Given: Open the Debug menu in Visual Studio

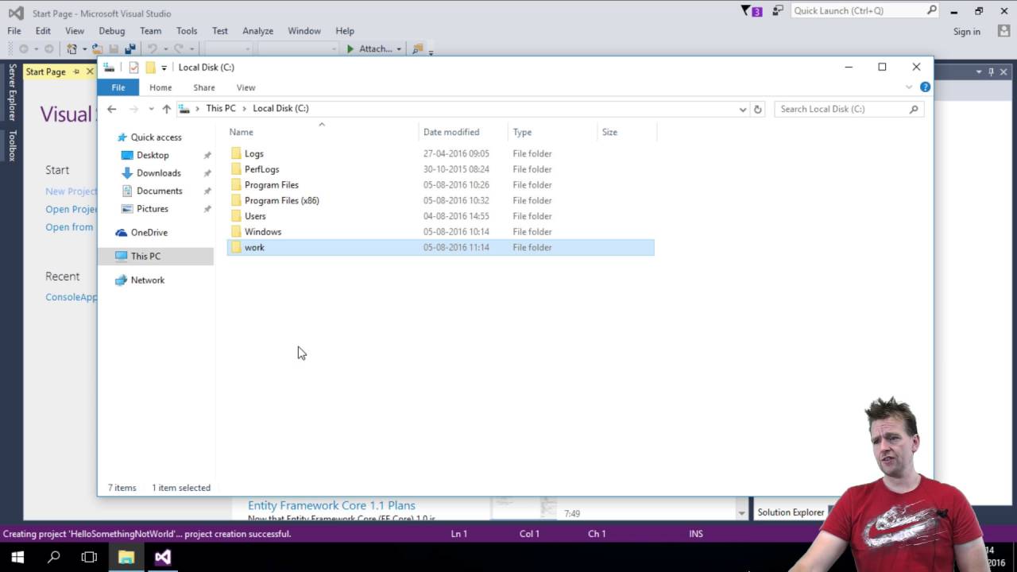Looking at the screenshot, I should 111,31.
